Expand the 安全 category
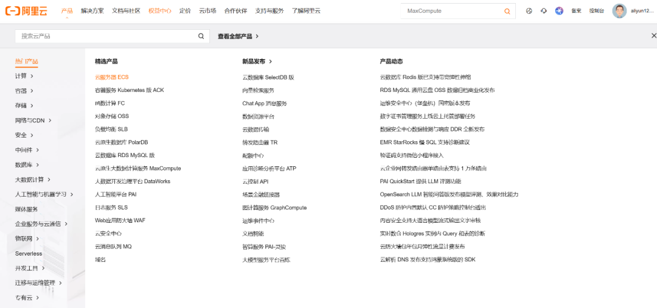 click(x=24, y=135)
